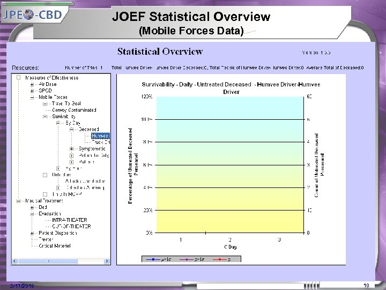The width and height of the screenshot is (386, 290).
Task: Collapse the Survivability node
Action: pyautogui.click(x=45, y=117)
